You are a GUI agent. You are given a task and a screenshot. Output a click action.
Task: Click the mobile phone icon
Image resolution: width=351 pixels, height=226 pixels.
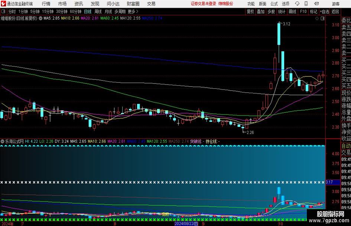coord(306,4)
